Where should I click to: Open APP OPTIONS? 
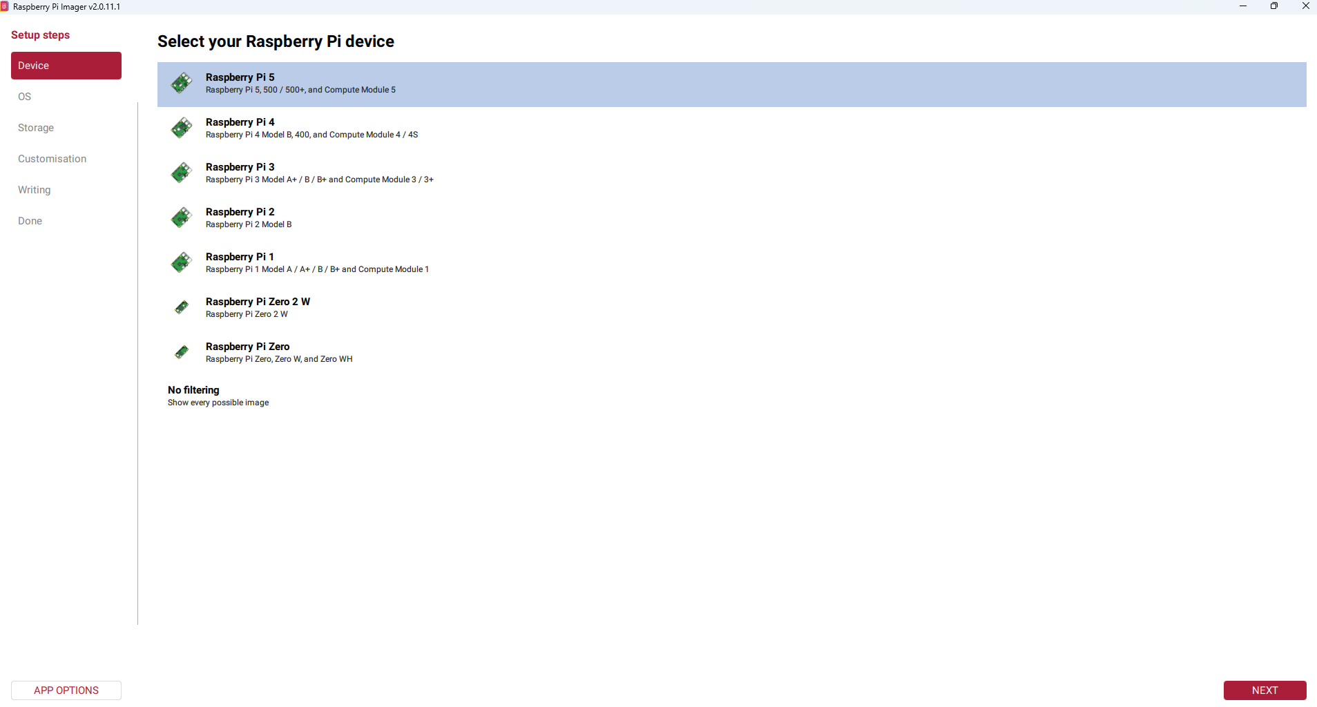tap(66, 690)
